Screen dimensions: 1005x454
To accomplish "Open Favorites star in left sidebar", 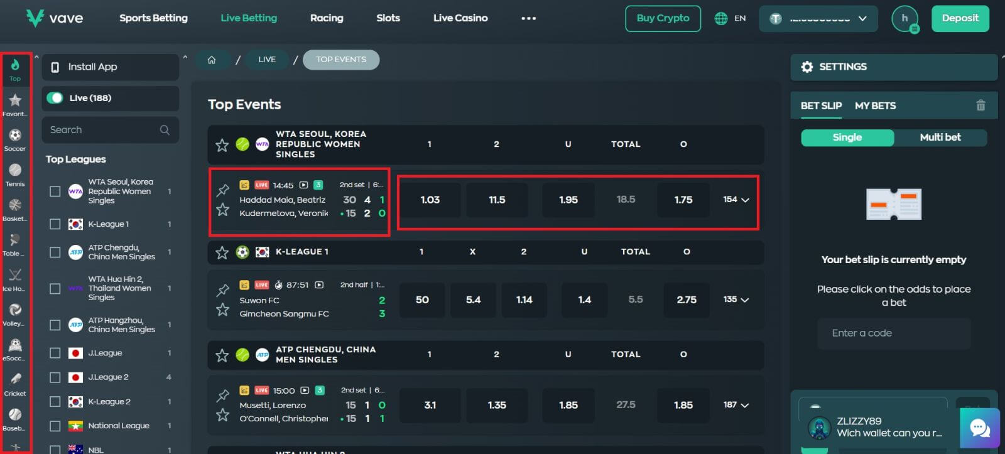I will click(x=15, y=104).
